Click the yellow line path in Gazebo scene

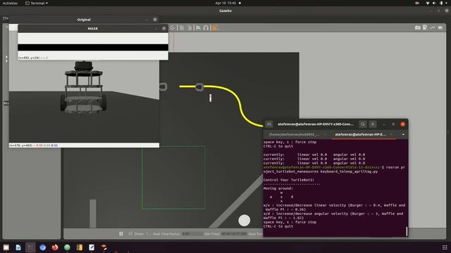pos(240,105)
